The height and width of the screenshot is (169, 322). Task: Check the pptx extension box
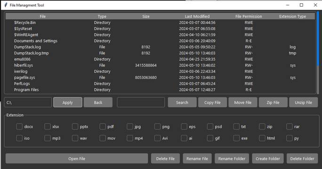click(x=75, y=126)
